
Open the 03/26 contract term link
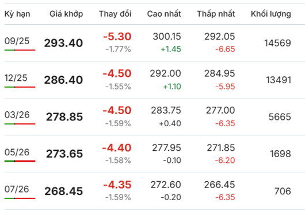click(x=17, y=115)
